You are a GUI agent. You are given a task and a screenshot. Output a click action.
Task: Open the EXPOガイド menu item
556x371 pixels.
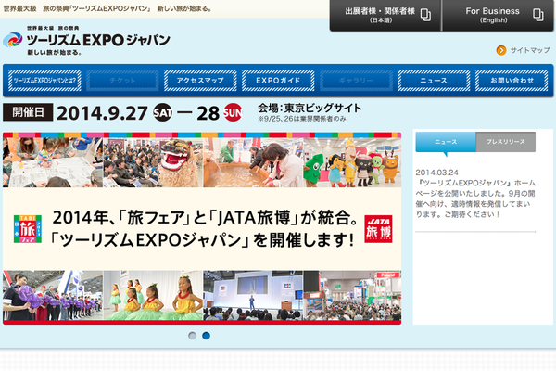pyautogui.click(x=278, y=81)
